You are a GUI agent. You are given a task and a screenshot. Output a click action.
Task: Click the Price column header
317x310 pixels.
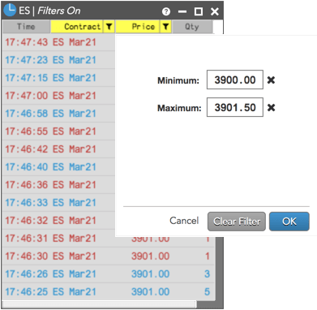[x=138, y=27]
